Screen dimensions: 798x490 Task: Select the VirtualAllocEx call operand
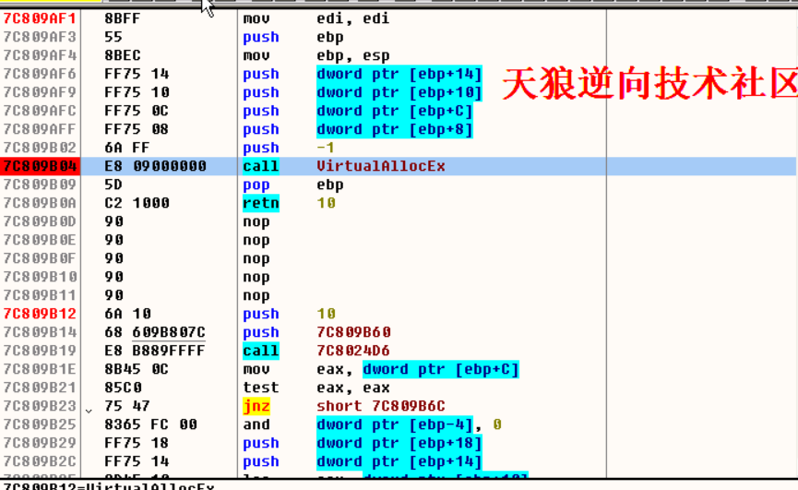click(380, 166)
